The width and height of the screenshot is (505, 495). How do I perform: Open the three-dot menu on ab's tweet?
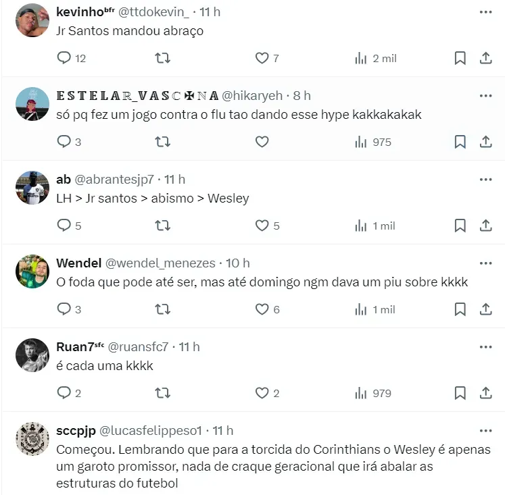point(485,180)
